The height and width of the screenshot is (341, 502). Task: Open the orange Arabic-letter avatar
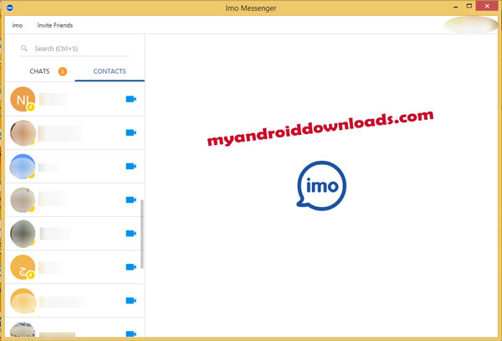[23, 267]
